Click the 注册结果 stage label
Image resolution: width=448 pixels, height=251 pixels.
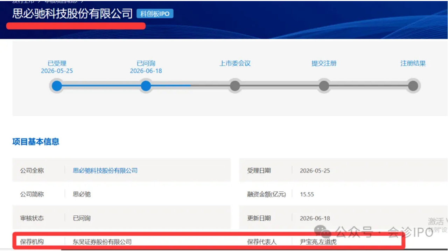click(x=413, y=64)
